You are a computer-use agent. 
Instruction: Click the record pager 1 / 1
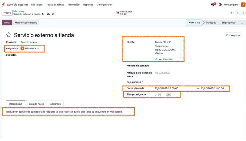coord(231,13)
